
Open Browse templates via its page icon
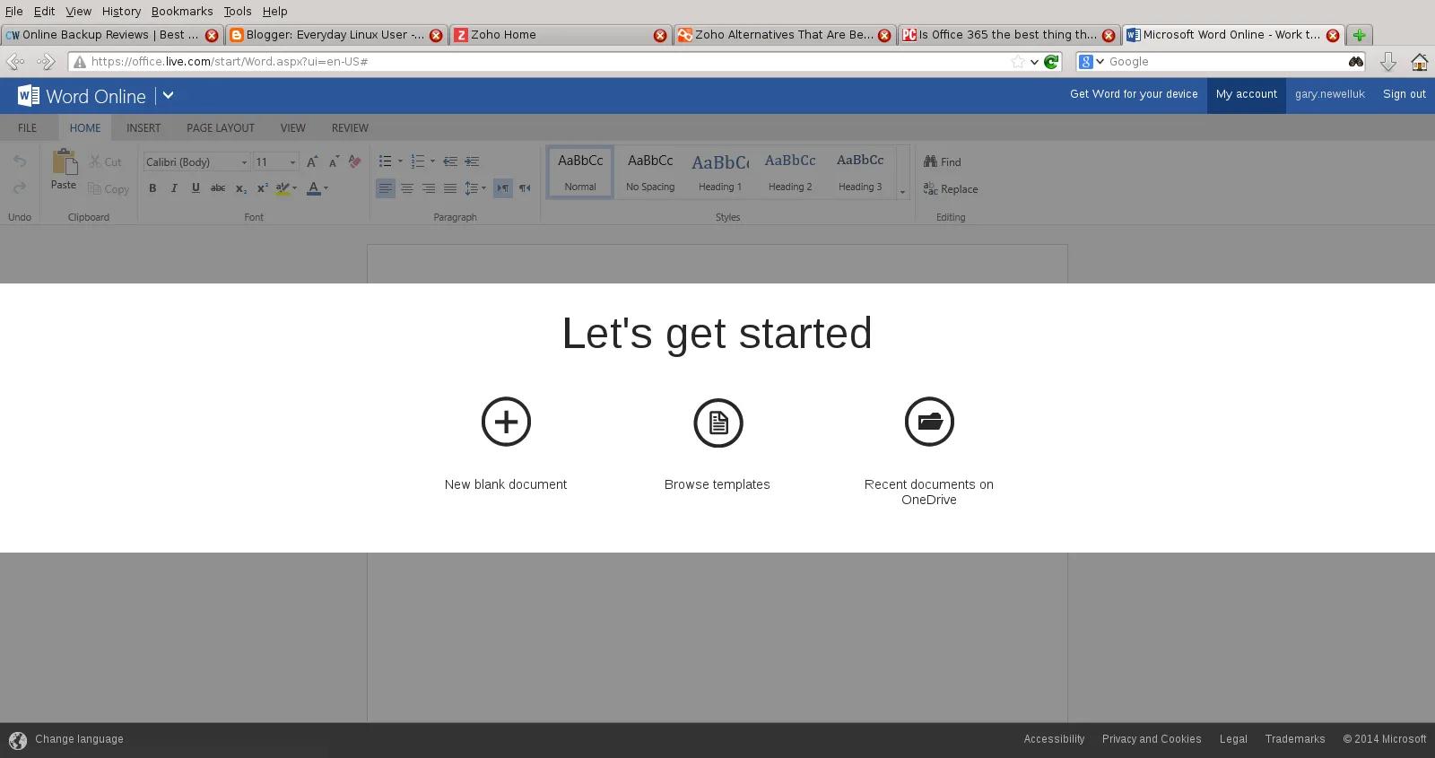pos(717,423)
